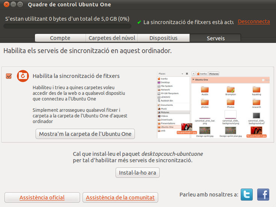Click "Parleu amb nosaltres a:" label

click(x=209, y=195)
